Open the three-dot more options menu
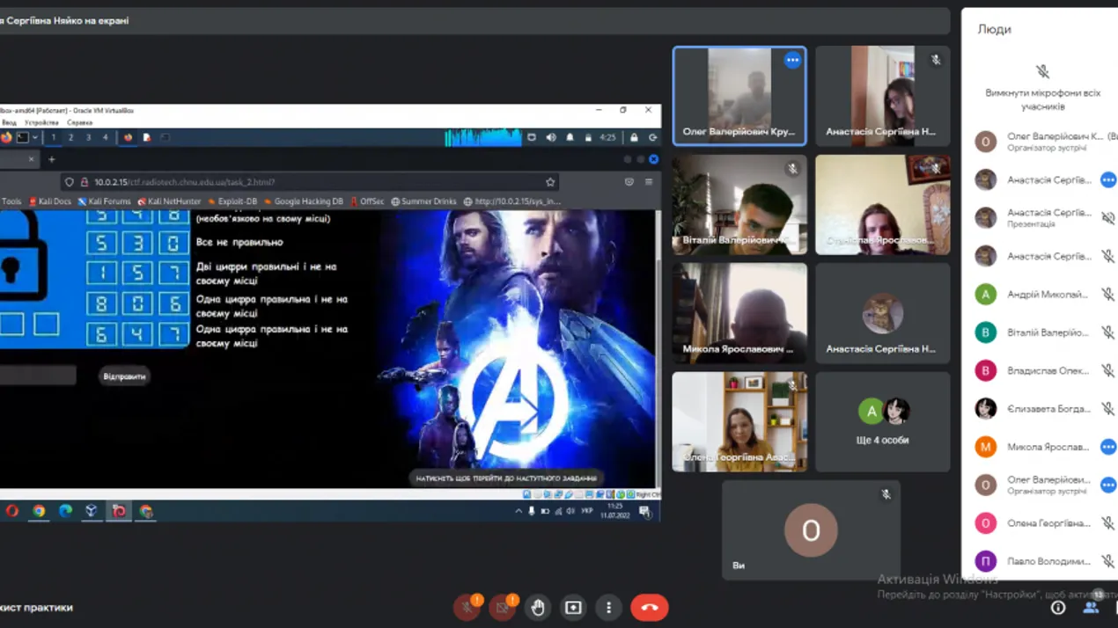 [608, 608]
